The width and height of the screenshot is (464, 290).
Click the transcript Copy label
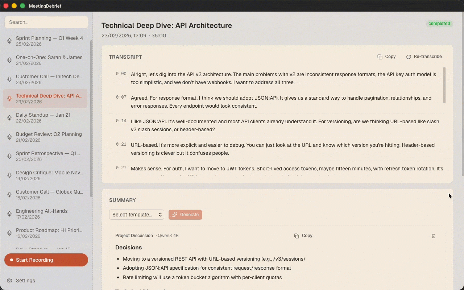click(390, 57)
